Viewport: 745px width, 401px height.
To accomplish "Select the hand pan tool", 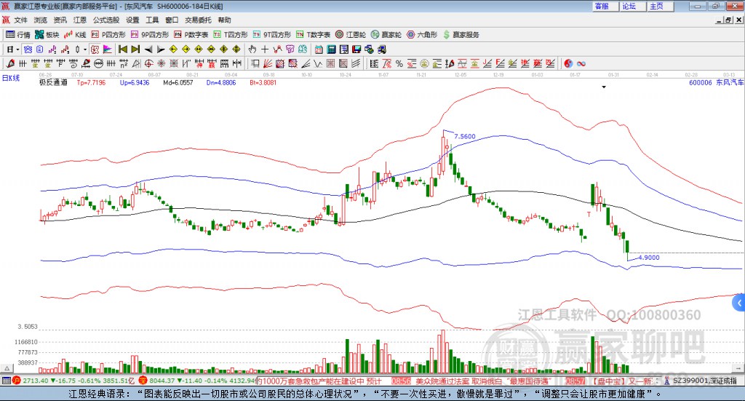I will [252, 49].
